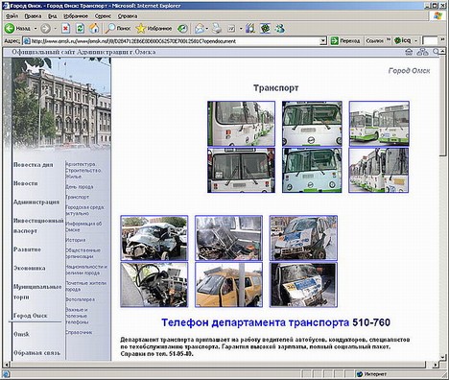Screen dimensions: 449x380
Task: Open the Повестка дня sidebar link
Action: pos(34,165)
